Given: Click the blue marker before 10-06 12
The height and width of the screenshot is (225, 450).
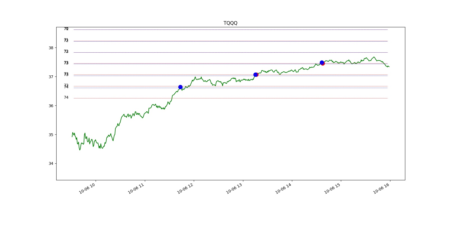Looking at the screenshot, I should (180, 87).
